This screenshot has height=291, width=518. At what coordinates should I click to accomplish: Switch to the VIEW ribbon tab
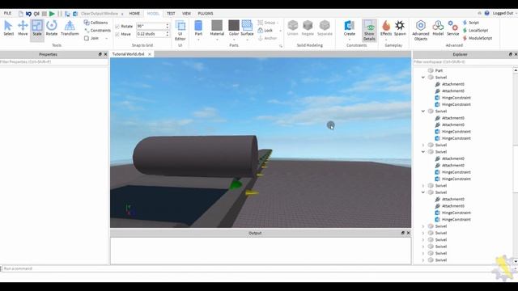[x=186, y=14]
